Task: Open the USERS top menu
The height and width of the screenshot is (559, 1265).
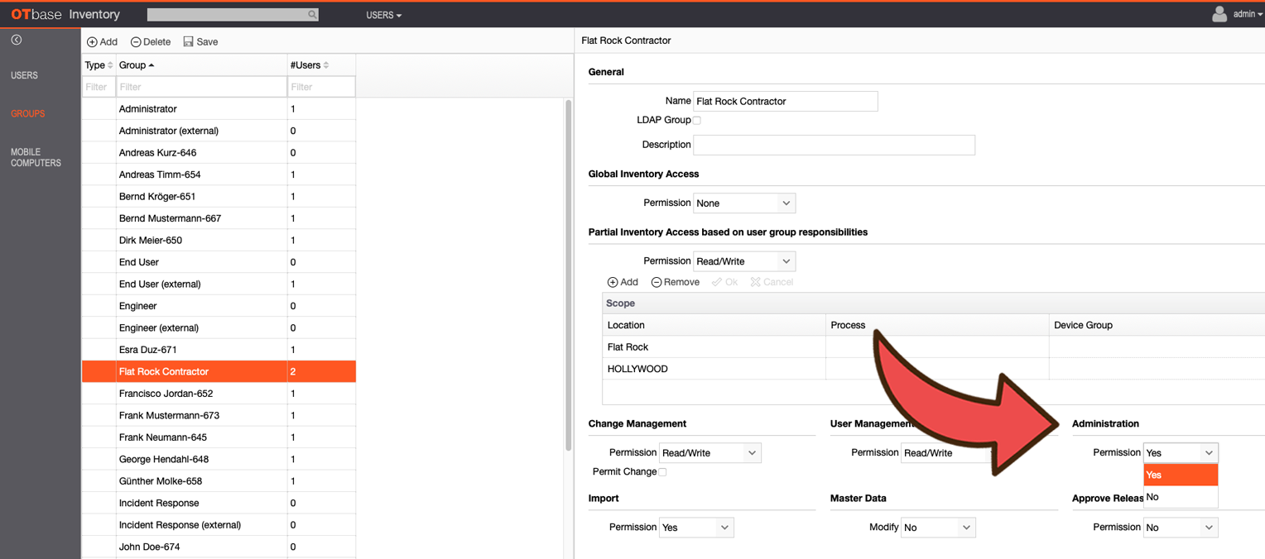Action: tap(384, 15)
